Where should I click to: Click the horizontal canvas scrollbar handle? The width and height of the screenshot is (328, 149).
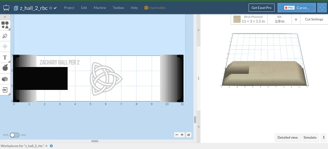point(95,141)
